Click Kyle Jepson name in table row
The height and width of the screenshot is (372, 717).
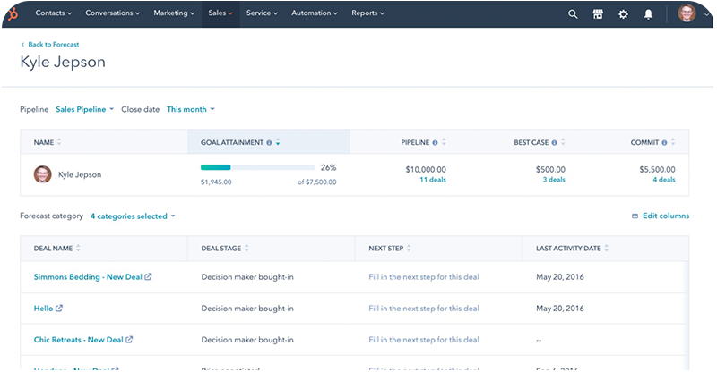tap(80, 174)
